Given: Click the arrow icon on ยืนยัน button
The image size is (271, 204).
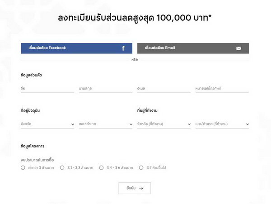Looking at the screenshot, I should tap(141, 188).
